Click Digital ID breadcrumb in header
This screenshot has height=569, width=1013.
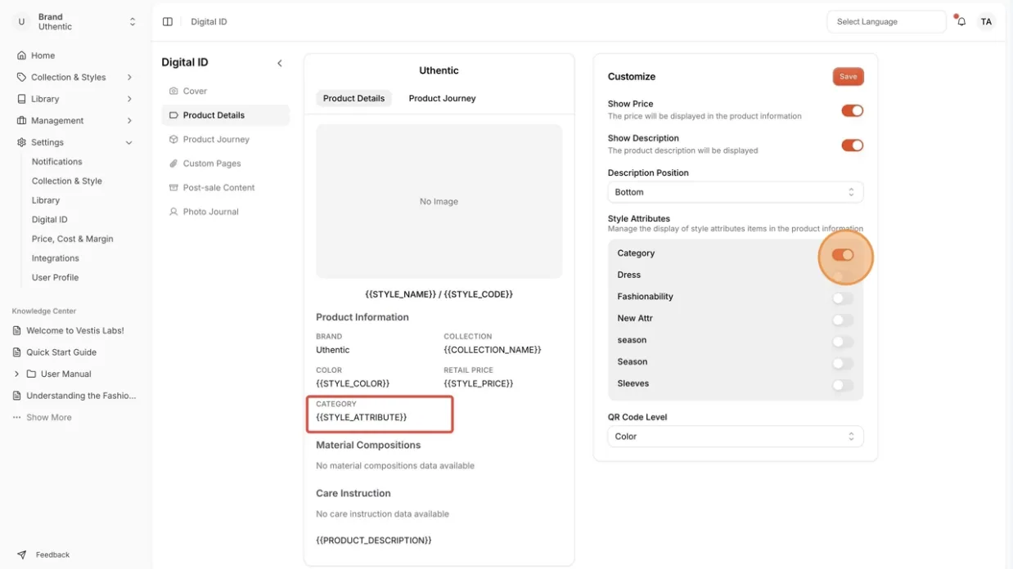click(x=209, y=22)
